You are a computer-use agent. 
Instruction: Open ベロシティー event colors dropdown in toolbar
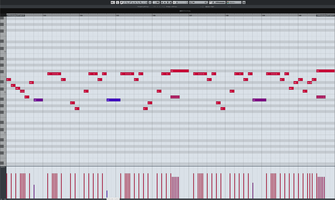(x=234, y=2)
